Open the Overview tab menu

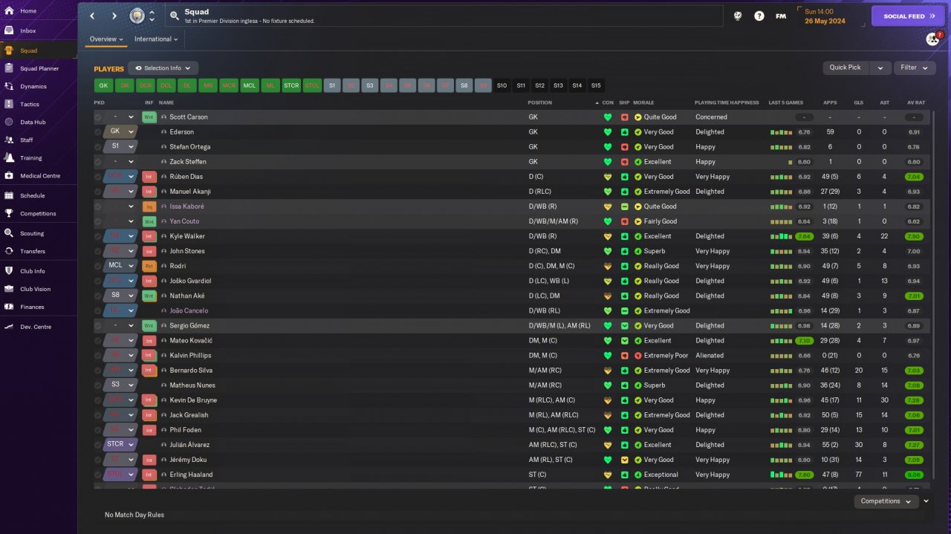[106, 39]
